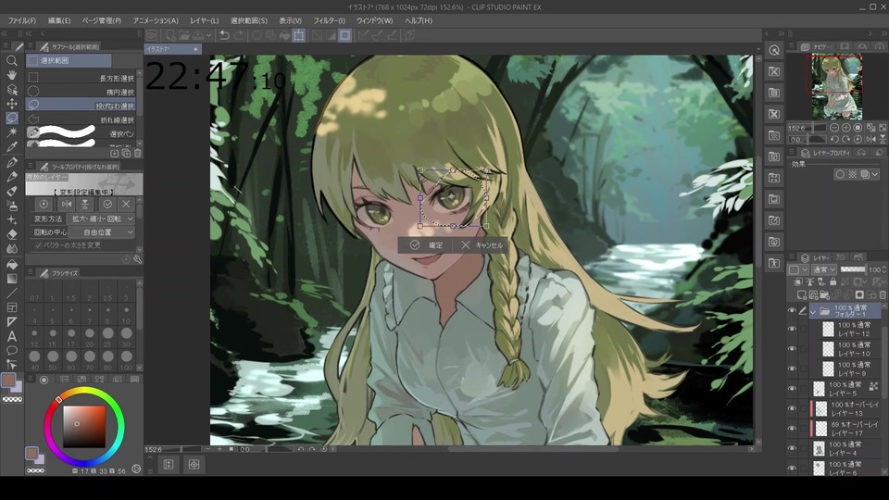Click the border effect circle icon

[840, 175]
